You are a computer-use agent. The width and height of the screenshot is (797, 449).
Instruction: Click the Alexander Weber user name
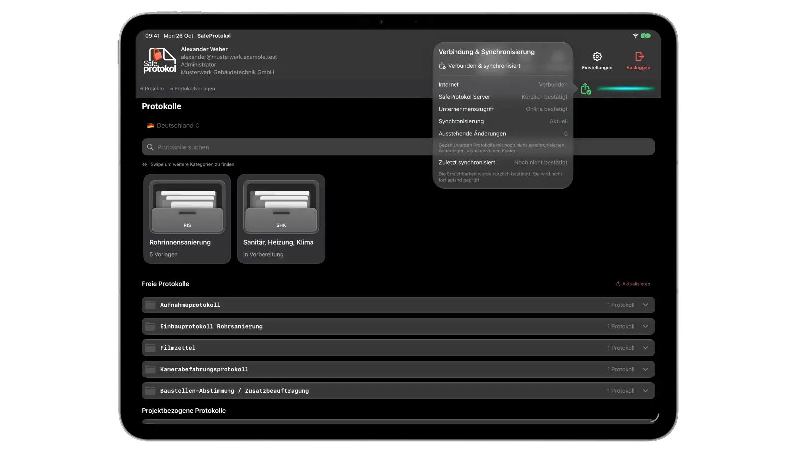pyautogui.click(x=204, y=49)
